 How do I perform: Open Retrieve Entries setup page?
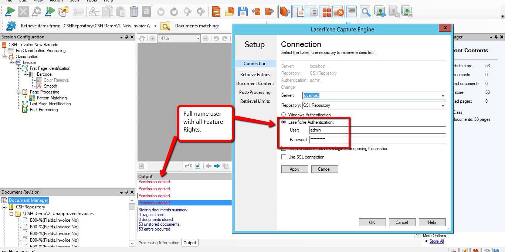(255, 75)
